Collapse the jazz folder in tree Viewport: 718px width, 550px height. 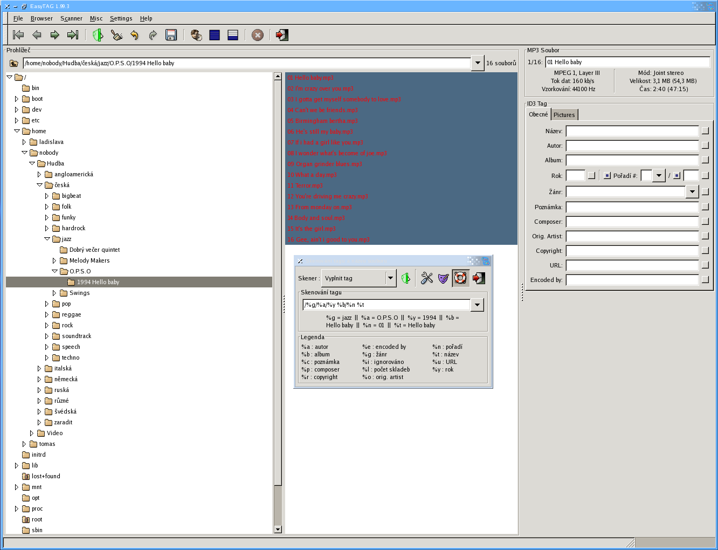pos(47,239)
